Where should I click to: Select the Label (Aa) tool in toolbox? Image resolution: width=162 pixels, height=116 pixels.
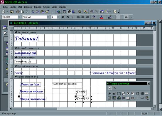[109, 94]
